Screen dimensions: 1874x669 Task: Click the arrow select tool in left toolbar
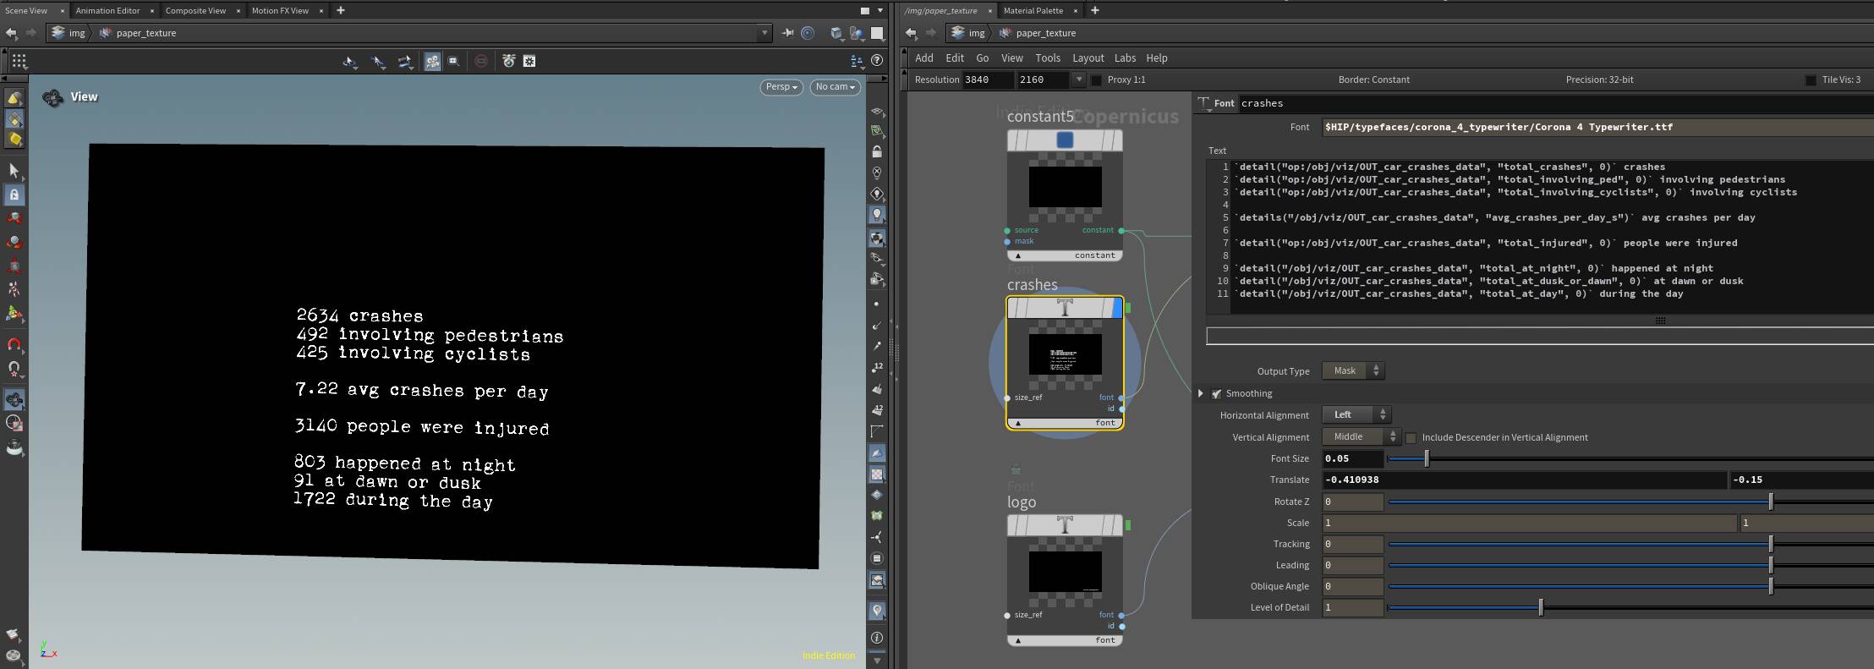[14, 171]
